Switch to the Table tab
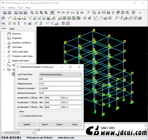Viewport: 148px width, 140px height. (12, 29)
